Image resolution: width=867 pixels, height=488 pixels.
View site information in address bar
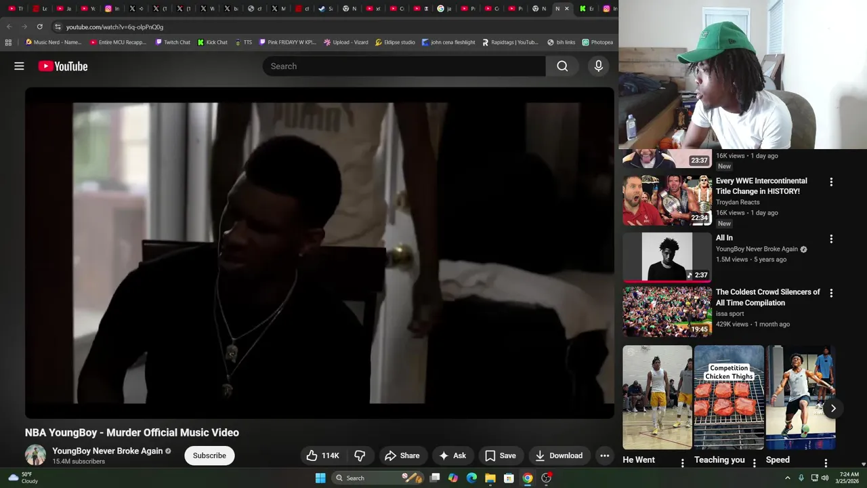(x=58, y=26)
